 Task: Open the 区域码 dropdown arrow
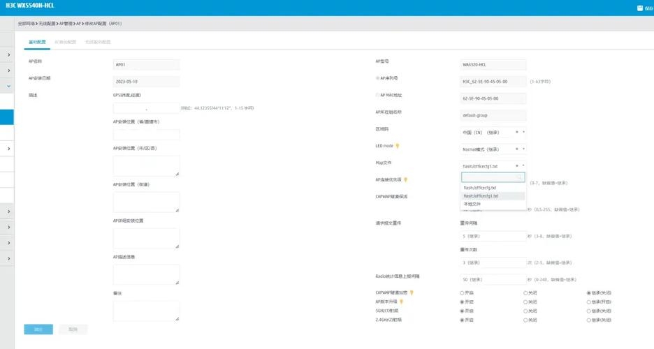click(523, 132)
